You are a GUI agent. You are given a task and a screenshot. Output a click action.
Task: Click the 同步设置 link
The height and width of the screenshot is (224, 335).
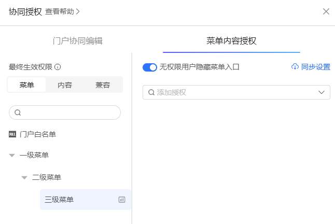(x=315, y=67)
